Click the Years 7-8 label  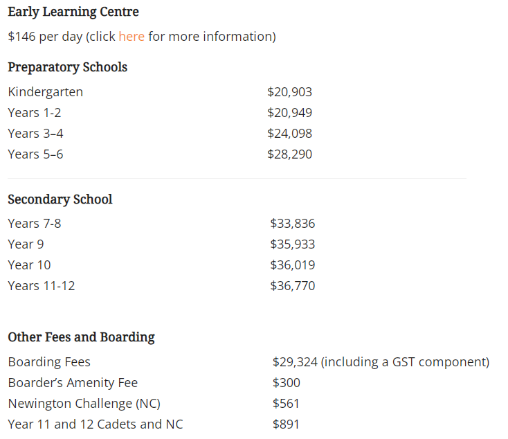tap(35, 223)
